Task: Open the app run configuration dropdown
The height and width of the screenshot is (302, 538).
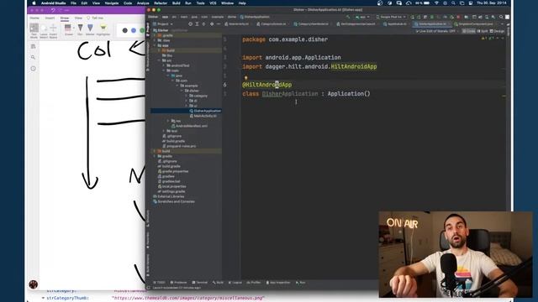Action: pyautogui.click(x=362, y=17)
